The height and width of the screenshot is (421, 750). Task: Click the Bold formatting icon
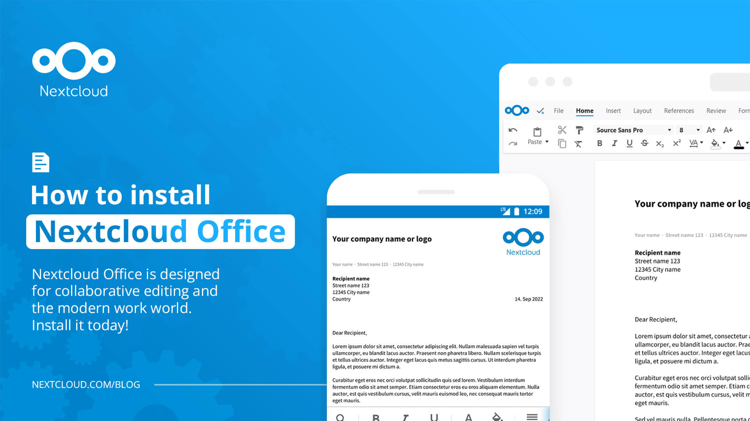pyautogui.click(x=599, y=143)
